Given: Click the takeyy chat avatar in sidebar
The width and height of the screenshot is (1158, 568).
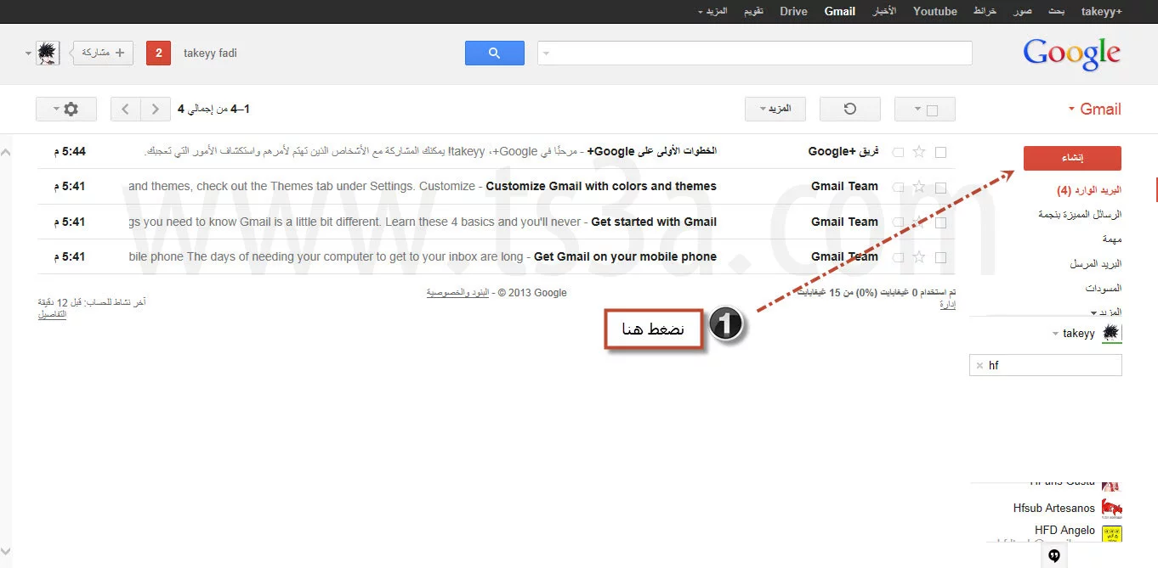Looking at the screenshot, I should 1112,334.
